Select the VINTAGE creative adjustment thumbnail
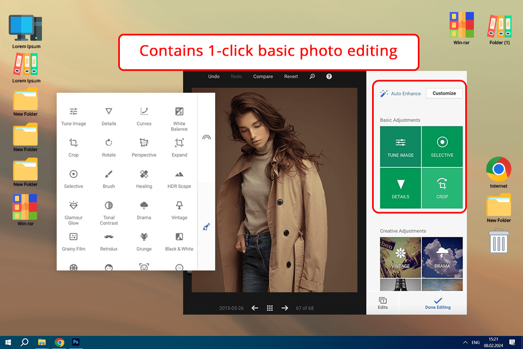Viewport: 523px width, 349px height. (400, 257)
